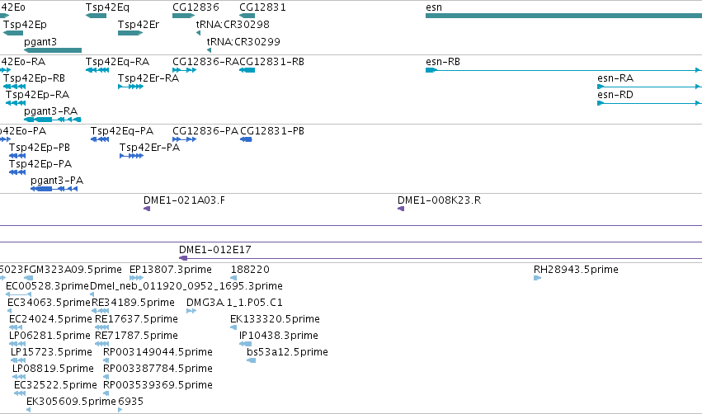This screenshot has width=702, height=414.
Task: Click the CG12836-RA transcript glyph
Action: pos(185,70)
